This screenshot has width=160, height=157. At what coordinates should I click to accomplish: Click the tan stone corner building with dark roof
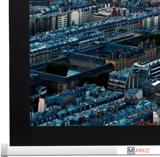116,61
